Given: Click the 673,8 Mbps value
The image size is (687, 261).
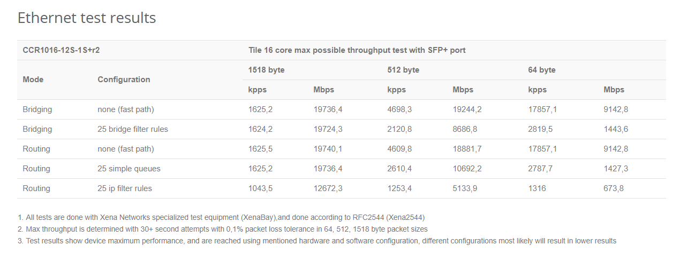Looking at the screenshot, I should pos(614,188).
